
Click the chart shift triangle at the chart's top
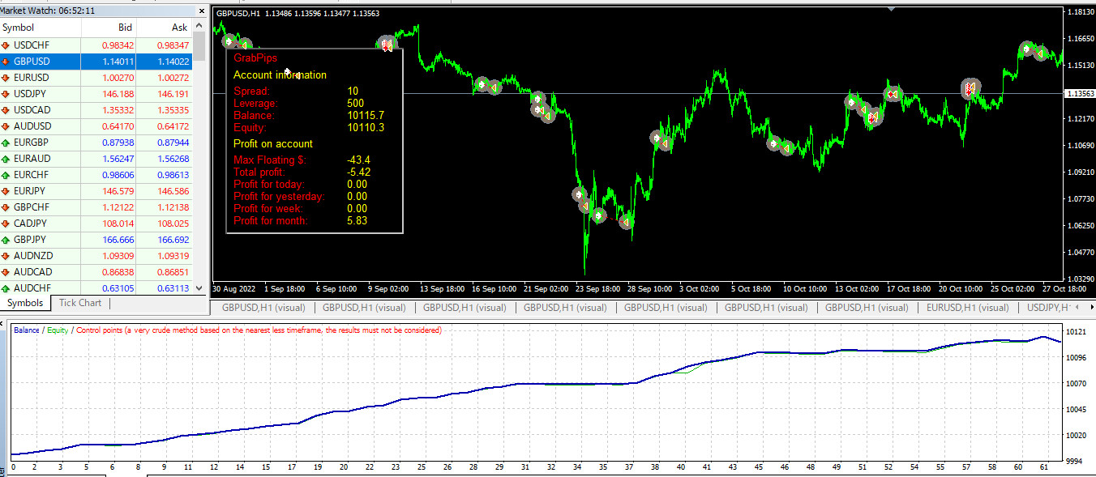pos(892,9)
